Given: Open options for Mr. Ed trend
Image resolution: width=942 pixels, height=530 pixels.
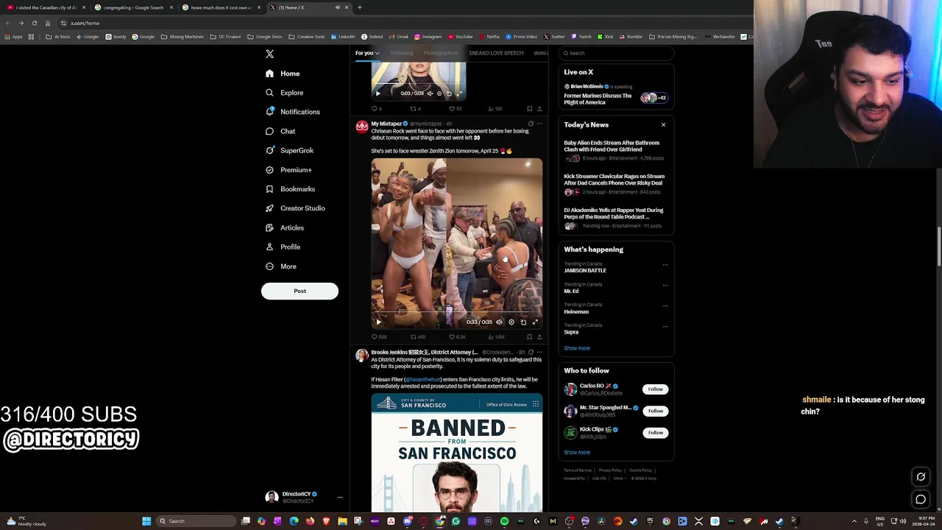Looking at the screenshot, I should (665, 286).
